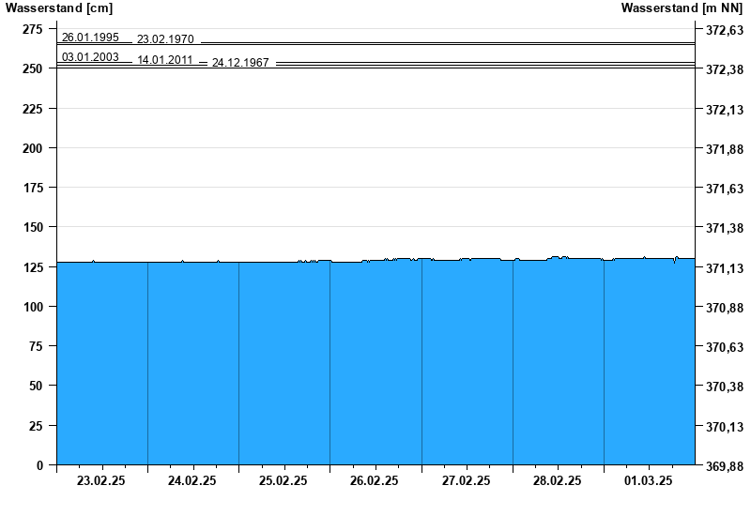Click the 23.02.25 date label on x-axis

(x=100, y=480)
